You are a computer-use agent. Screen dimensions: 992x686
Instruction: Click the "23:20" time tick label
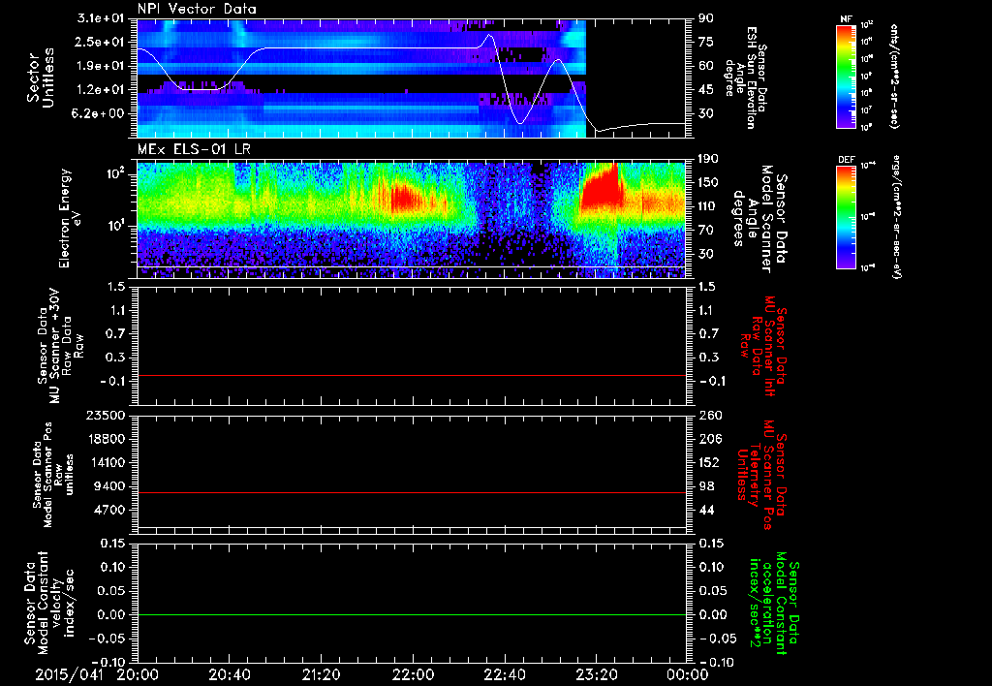click(x=597, y=674)
